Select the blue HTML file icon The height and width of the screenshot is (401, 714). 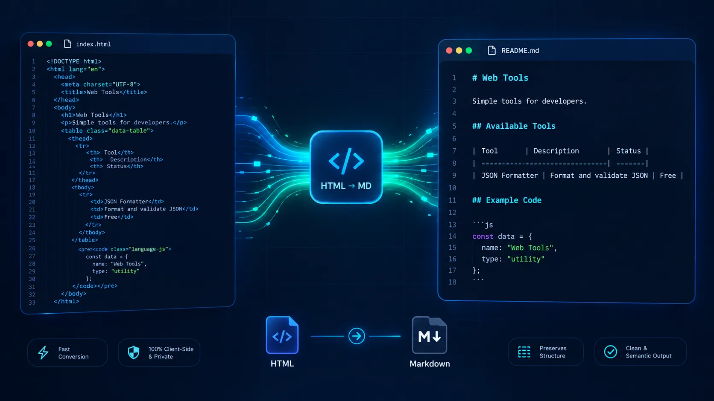[282, 335]
